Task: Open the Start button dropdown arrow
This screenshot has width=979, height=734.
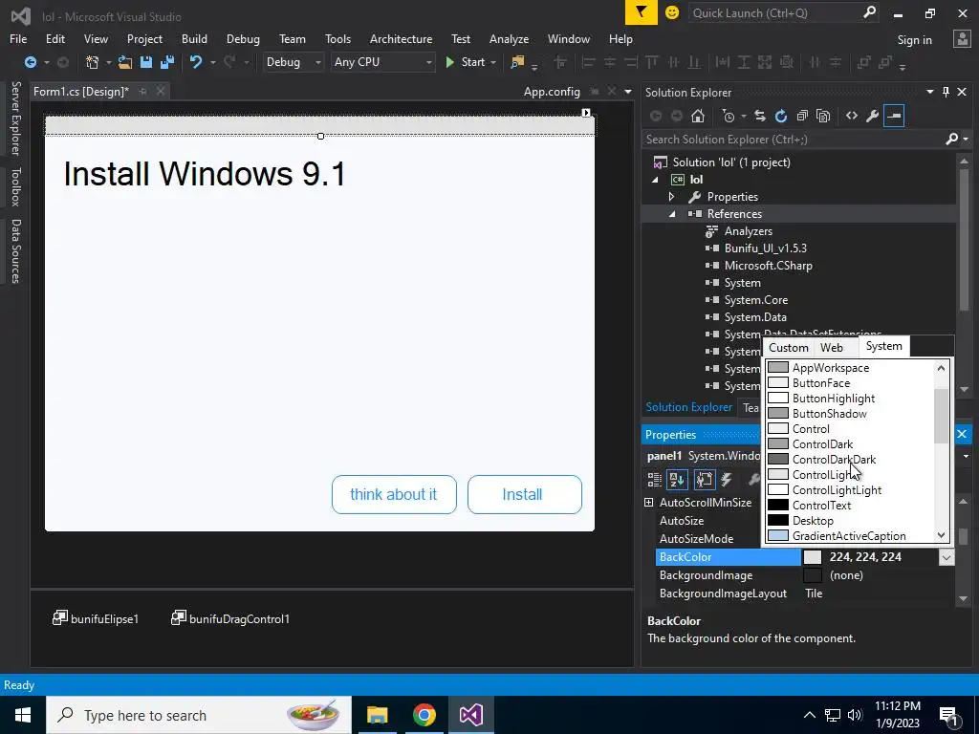Action: tap(493, 62)
